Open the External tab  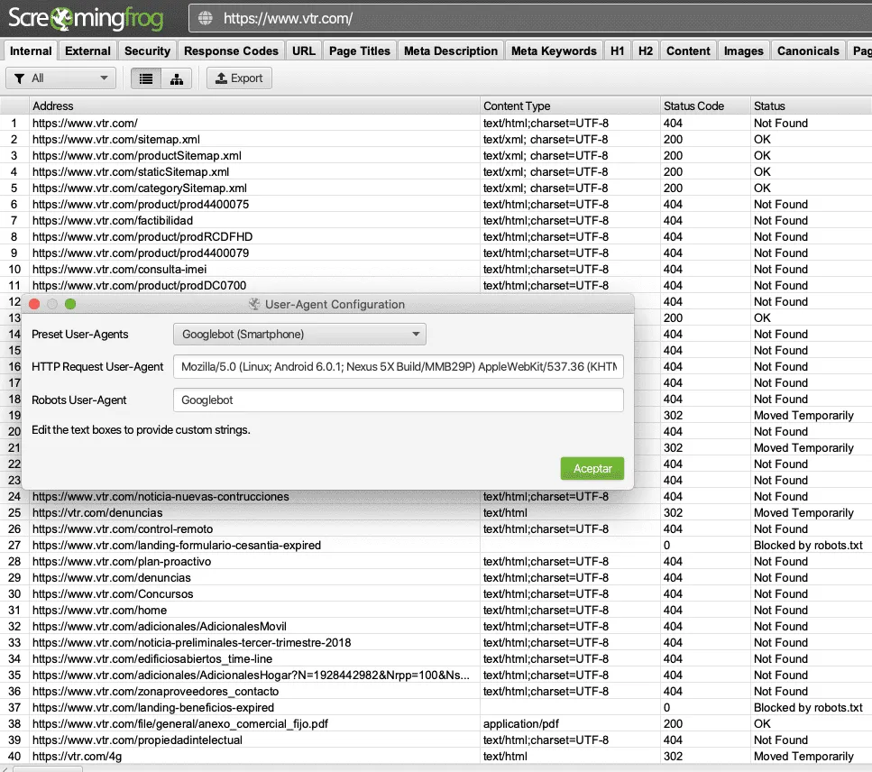[87, 51]
